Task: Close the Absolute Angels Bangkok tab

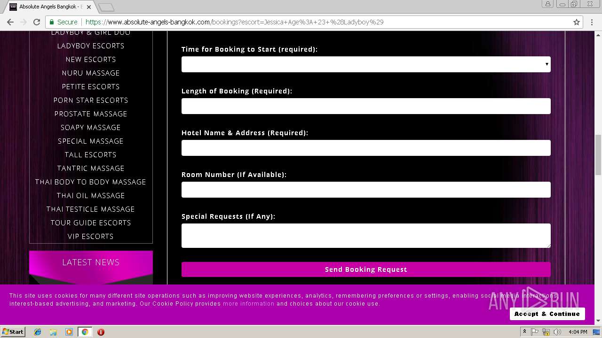Action: click(89, 7)
